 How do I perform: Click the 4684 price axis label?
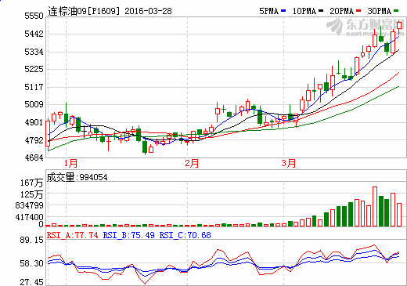[34, 157]
